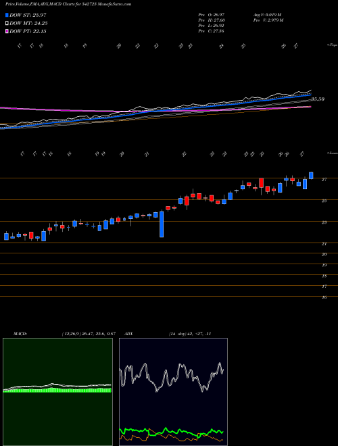Click the 16 price axis label
The image size is (338, 446).
click(x=324, y=297)
